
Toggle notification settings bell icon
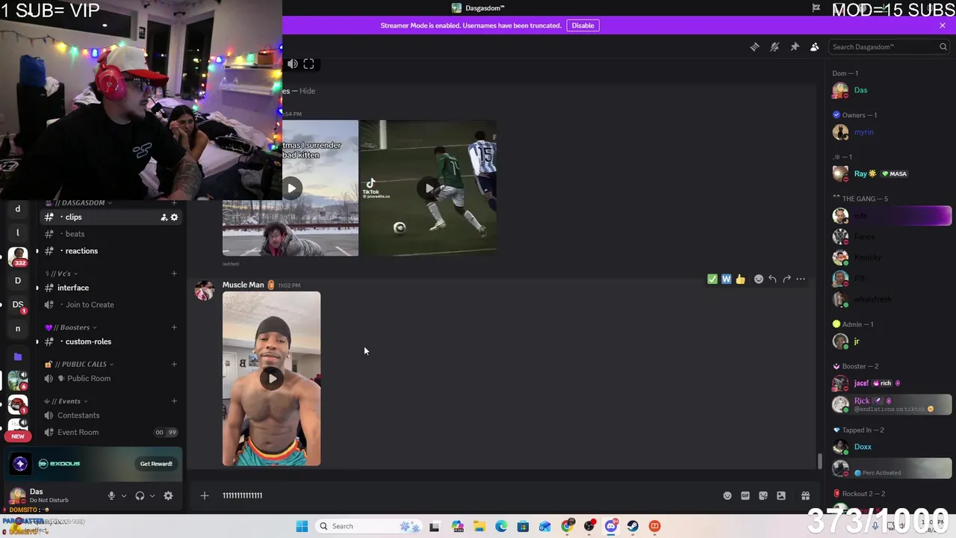(x=775, y=46)
